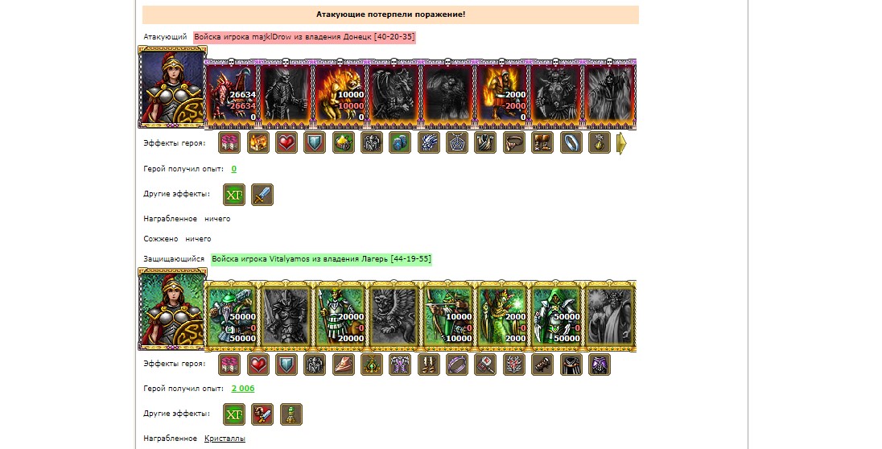Open defender Vitalyamos's troops link
This screenshot has width=882, height=449.
tap(321, 259)
